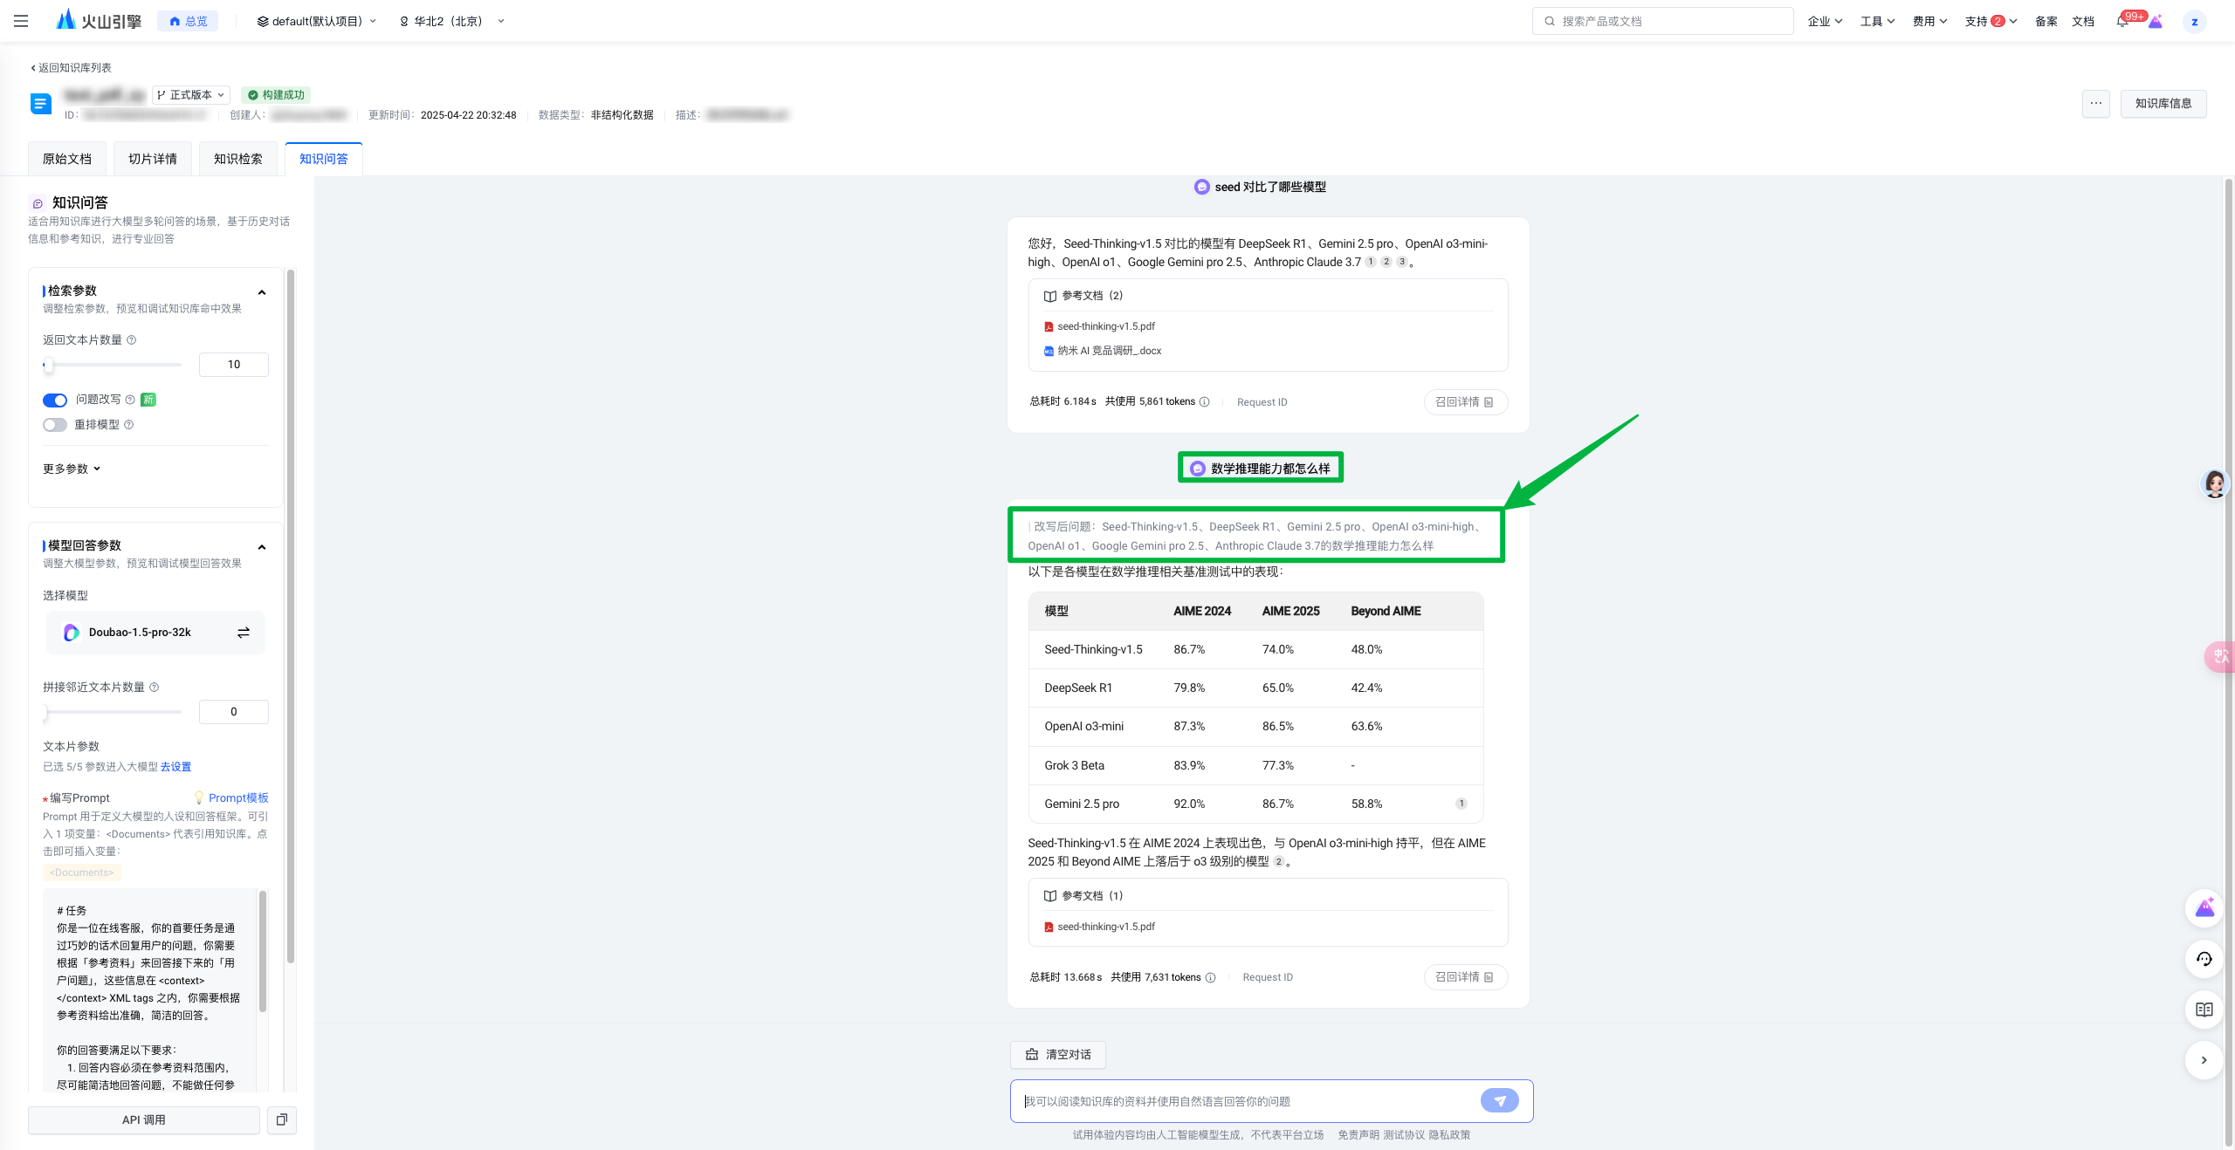Screen dimensions: 2235x1150
Task: Switch to the 原始文档 tab
Action: point(67,159)
